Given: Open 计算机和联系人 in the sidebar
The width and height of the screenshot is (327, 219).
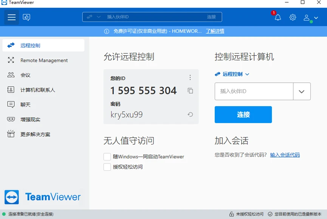Looking at the screenshot, I should 43,90.
